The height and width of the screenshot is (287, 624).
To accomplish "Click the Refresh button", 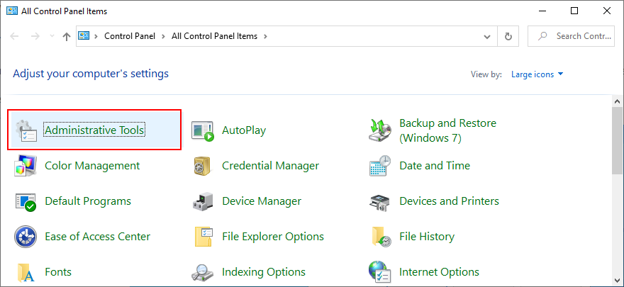I will [508, 36].
